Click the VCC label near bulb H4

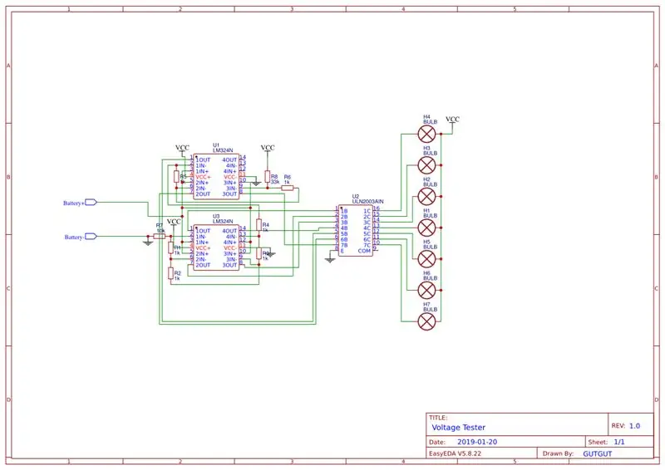(x=452, y=119)
